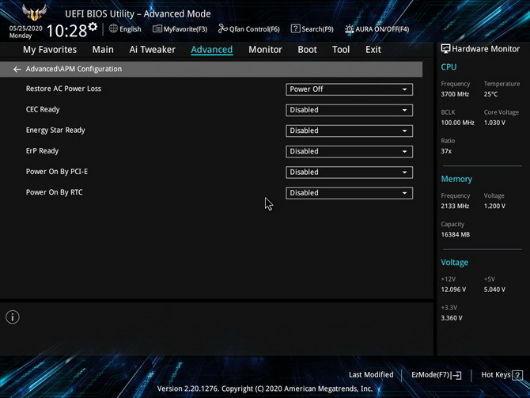The width and height of the screenshot is (530, 398).
Task: Click the back arrow in APM Configuration header
Action: click(x=17, y=70)
